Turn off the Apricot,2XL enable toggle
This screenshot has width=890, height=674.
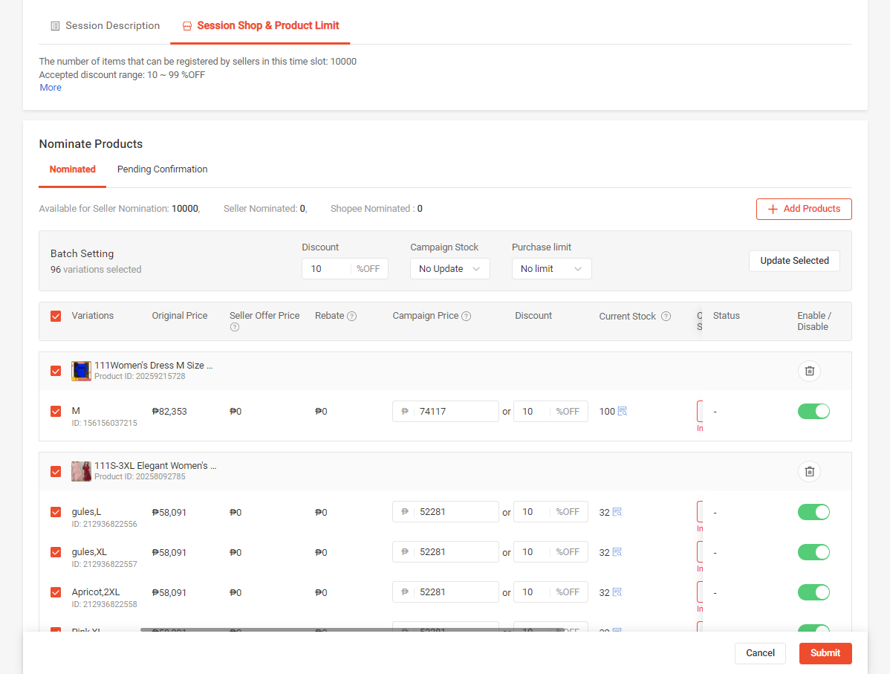click(x=813, y=592)
